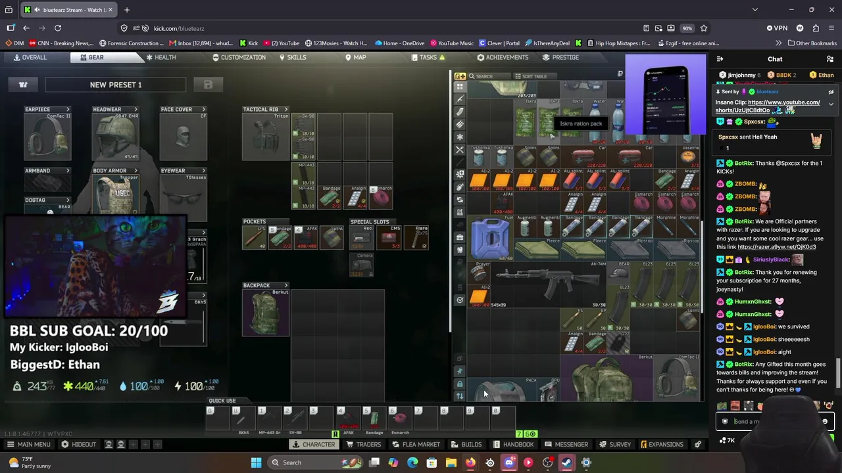Open the stash checkmark tasks filter icon
842x473 pixels.
[x=460, y=300]
